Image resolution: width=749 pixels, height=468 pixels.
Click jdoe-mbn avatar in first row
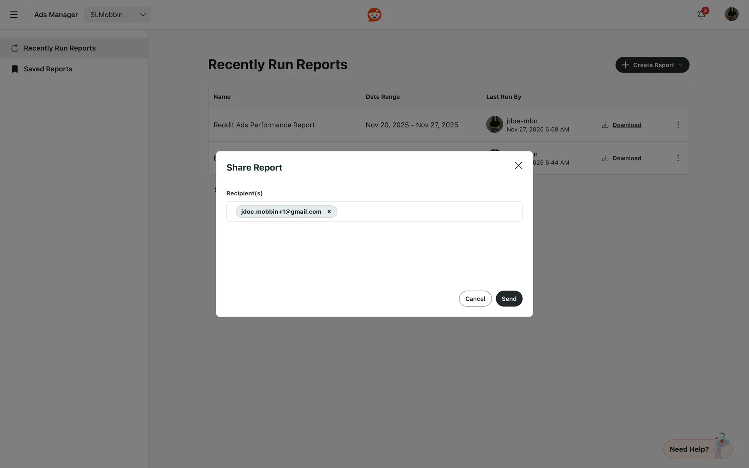pyautogui.click(x=494, y=124)
